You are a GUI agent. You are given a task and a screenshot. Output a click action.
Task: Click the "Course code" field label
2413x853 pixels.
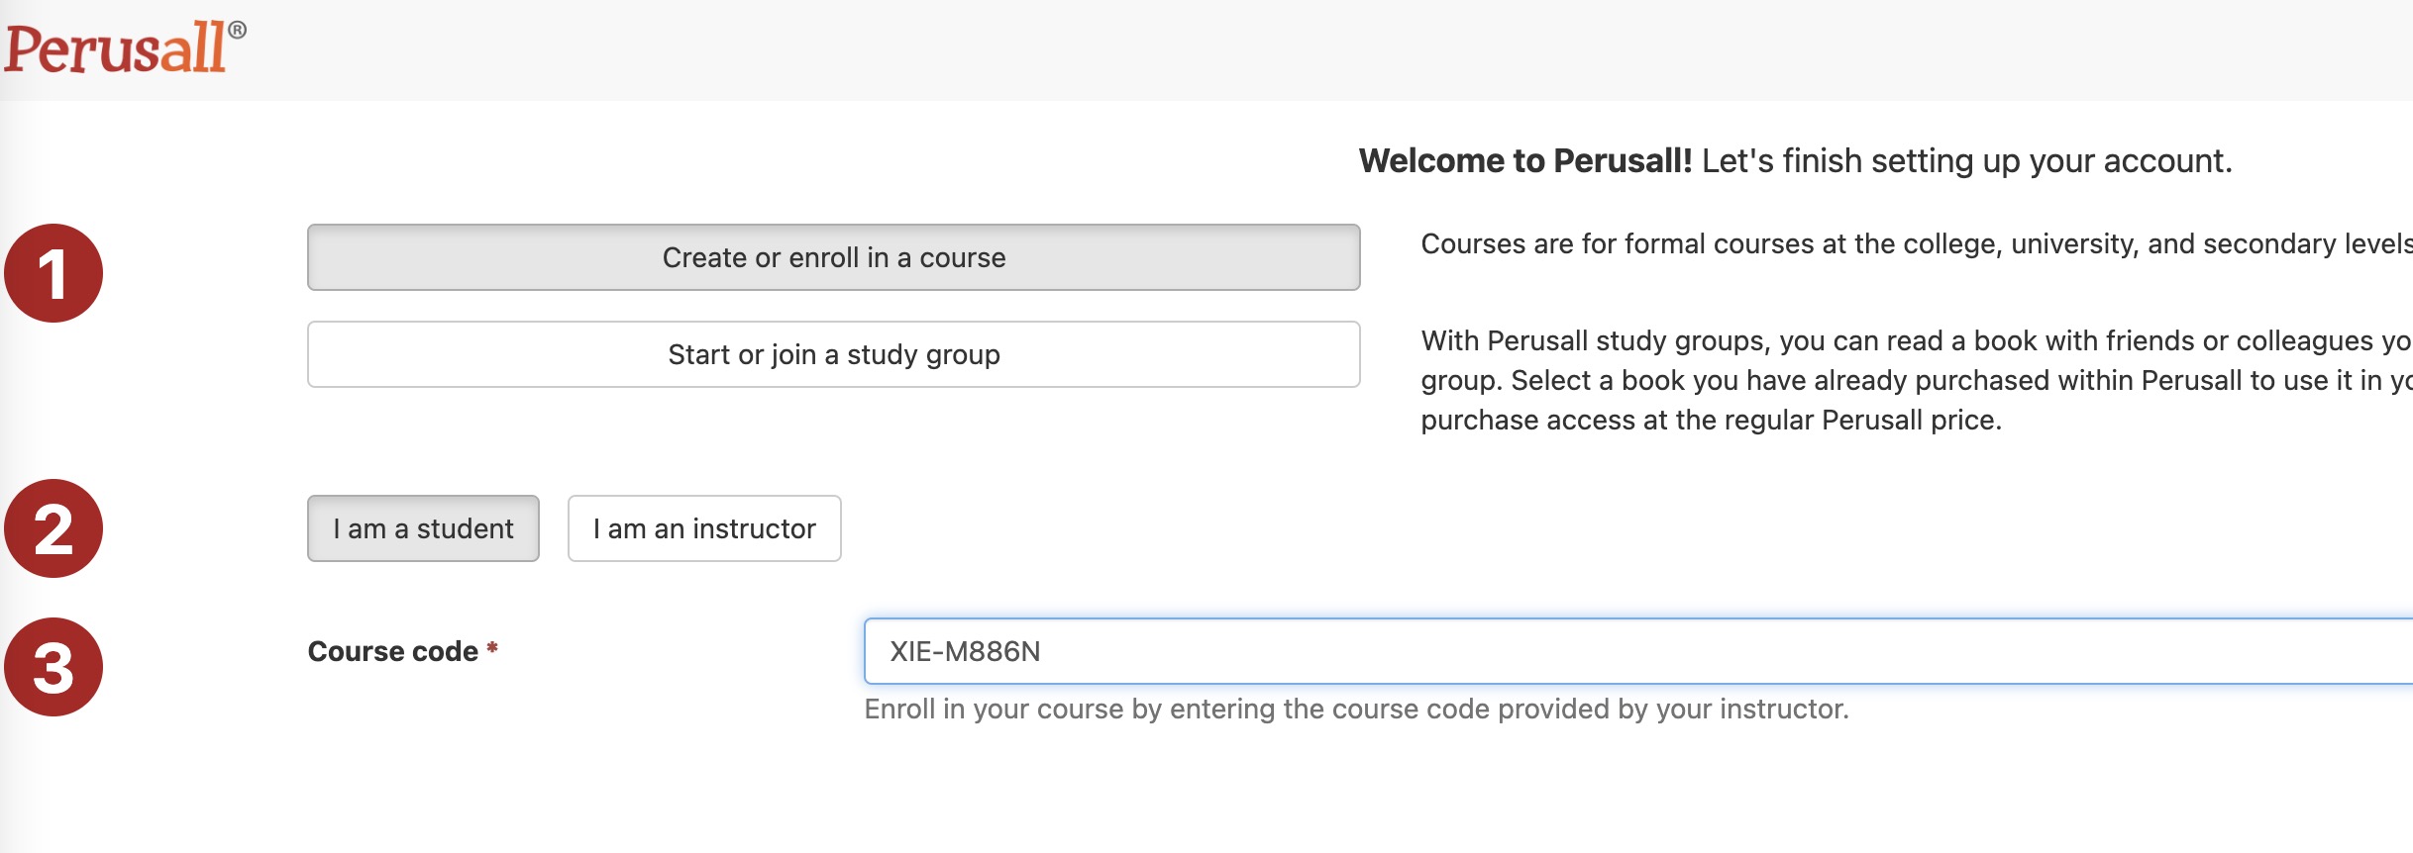click(x=392, y=651)
